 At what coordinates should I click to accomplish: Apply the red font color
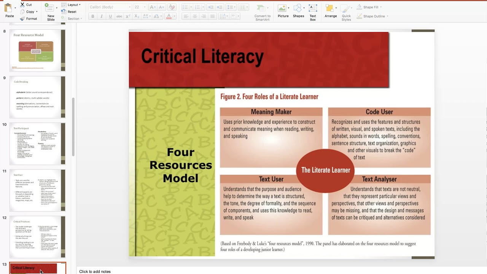[x=169, y=16]
